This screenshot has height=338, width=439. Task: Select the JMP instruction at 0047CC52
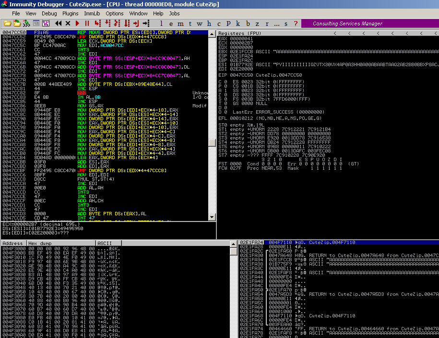(105, 36)
